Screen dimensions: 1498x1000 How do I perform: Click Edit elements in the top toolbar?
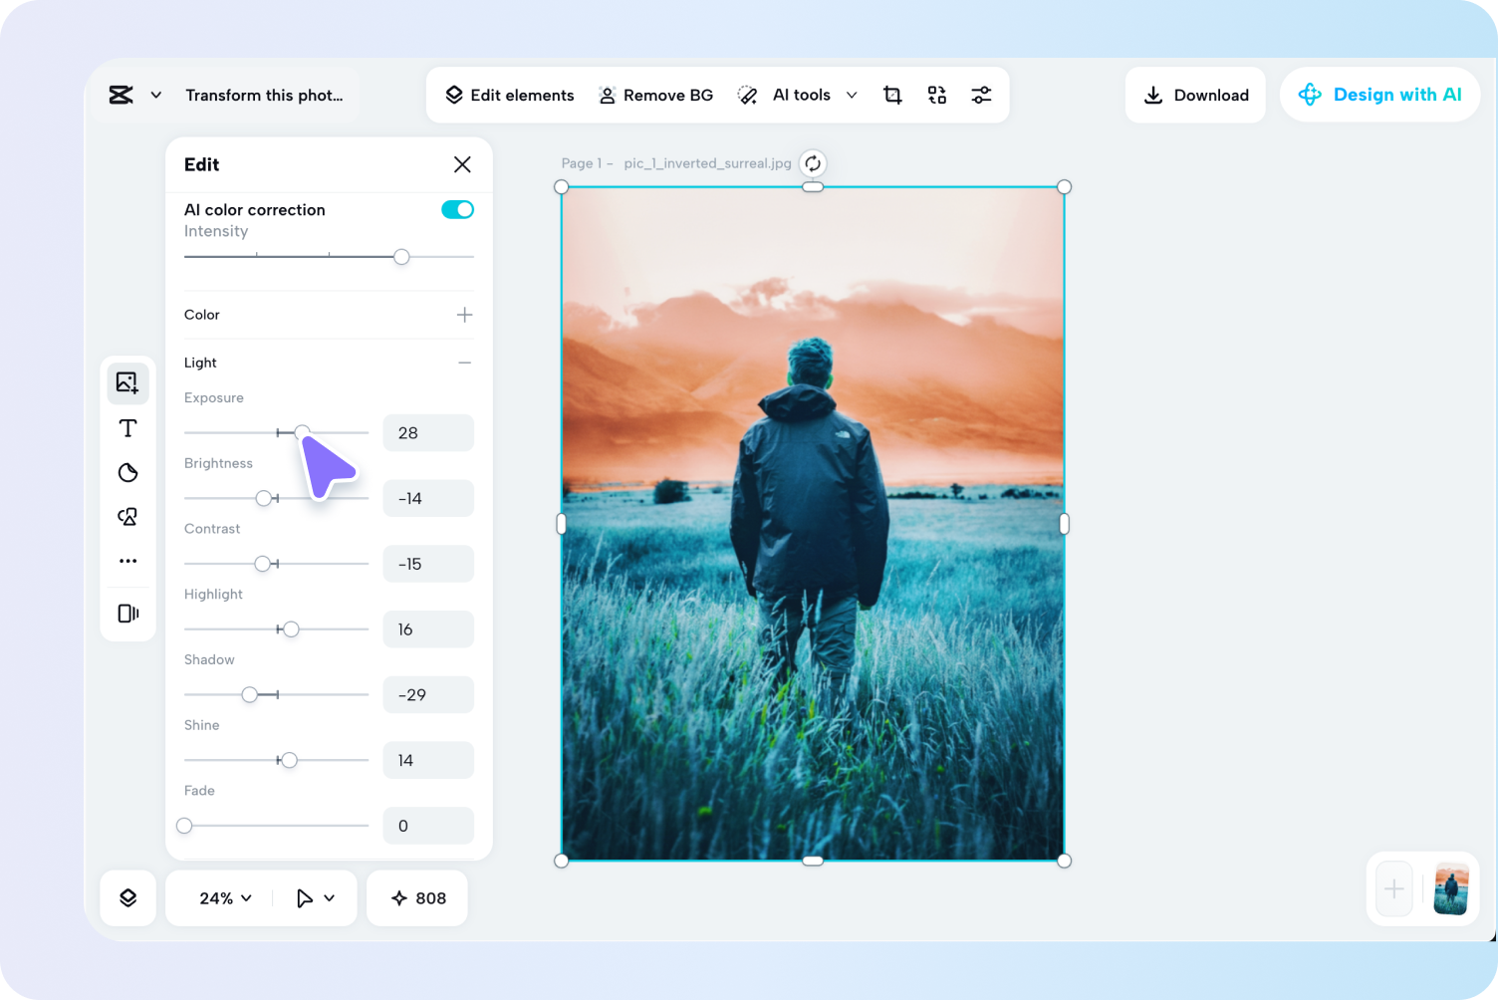click(x=509, y=95)
